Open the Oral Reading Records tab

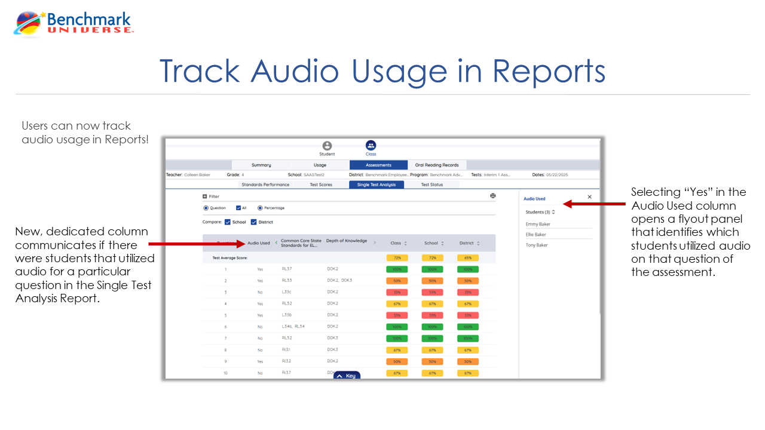click(437, 165)
